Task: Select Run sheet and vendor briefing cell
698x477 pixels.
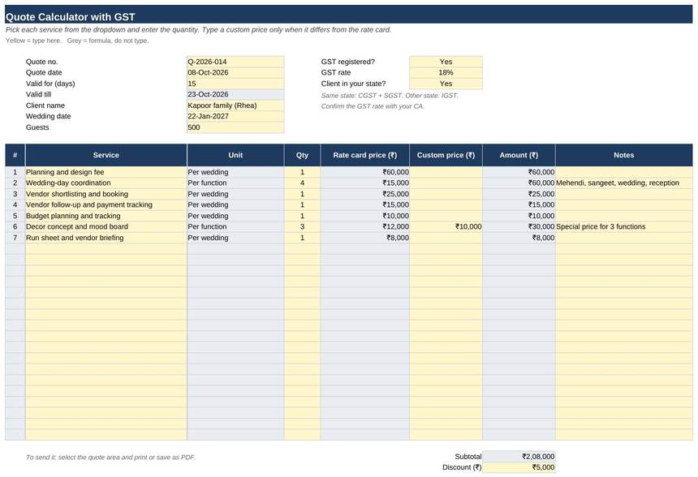Action: click(106, 238)
